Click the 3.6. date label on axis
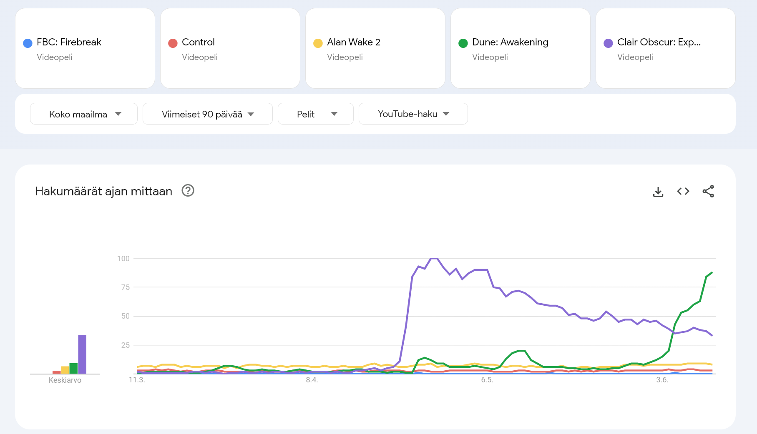Image resolution: width=757 pixels, height=434 pixels. (x=662, y=380)
